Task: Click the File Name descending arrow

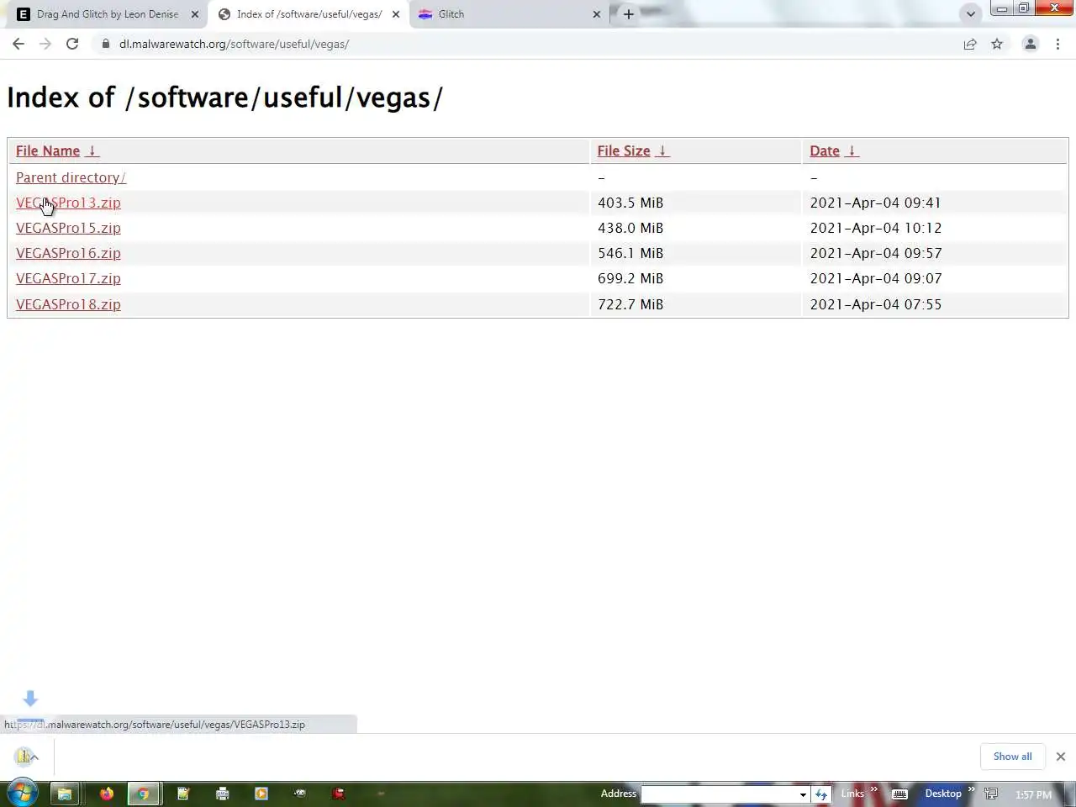Action: pyautogui.click(x=92, y=150)
